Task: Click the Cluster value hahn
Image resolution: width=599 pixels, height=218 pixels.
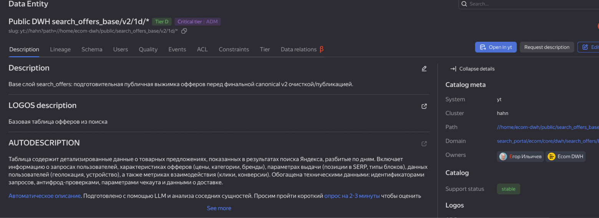Action: (503, 113)
